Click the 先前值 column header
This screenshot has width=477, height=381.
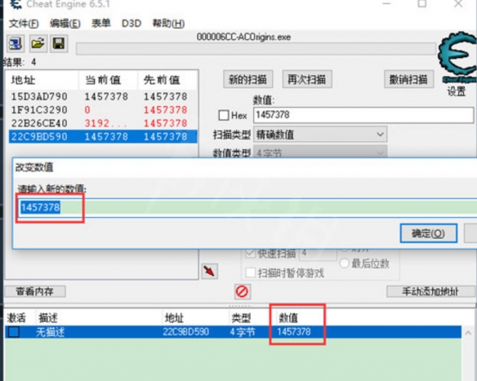167,80
